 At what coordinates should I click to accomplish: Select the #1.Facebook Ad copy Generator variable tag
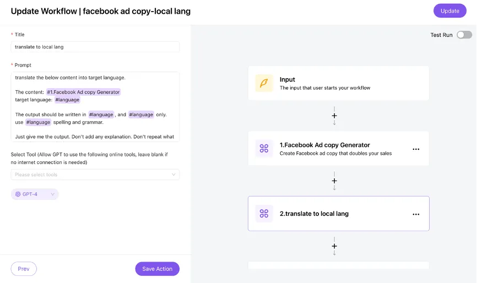83,92
